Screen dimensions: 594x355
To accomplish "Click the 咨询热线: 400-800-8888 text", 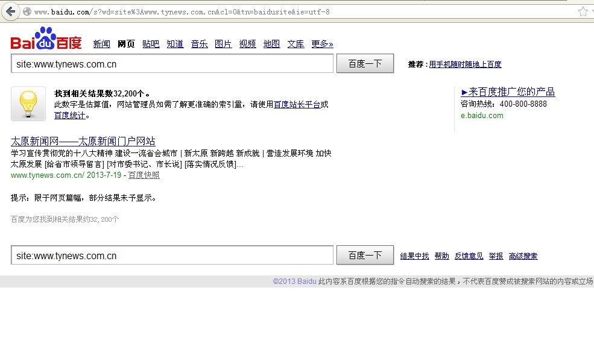I will click(x=504, y=104).
